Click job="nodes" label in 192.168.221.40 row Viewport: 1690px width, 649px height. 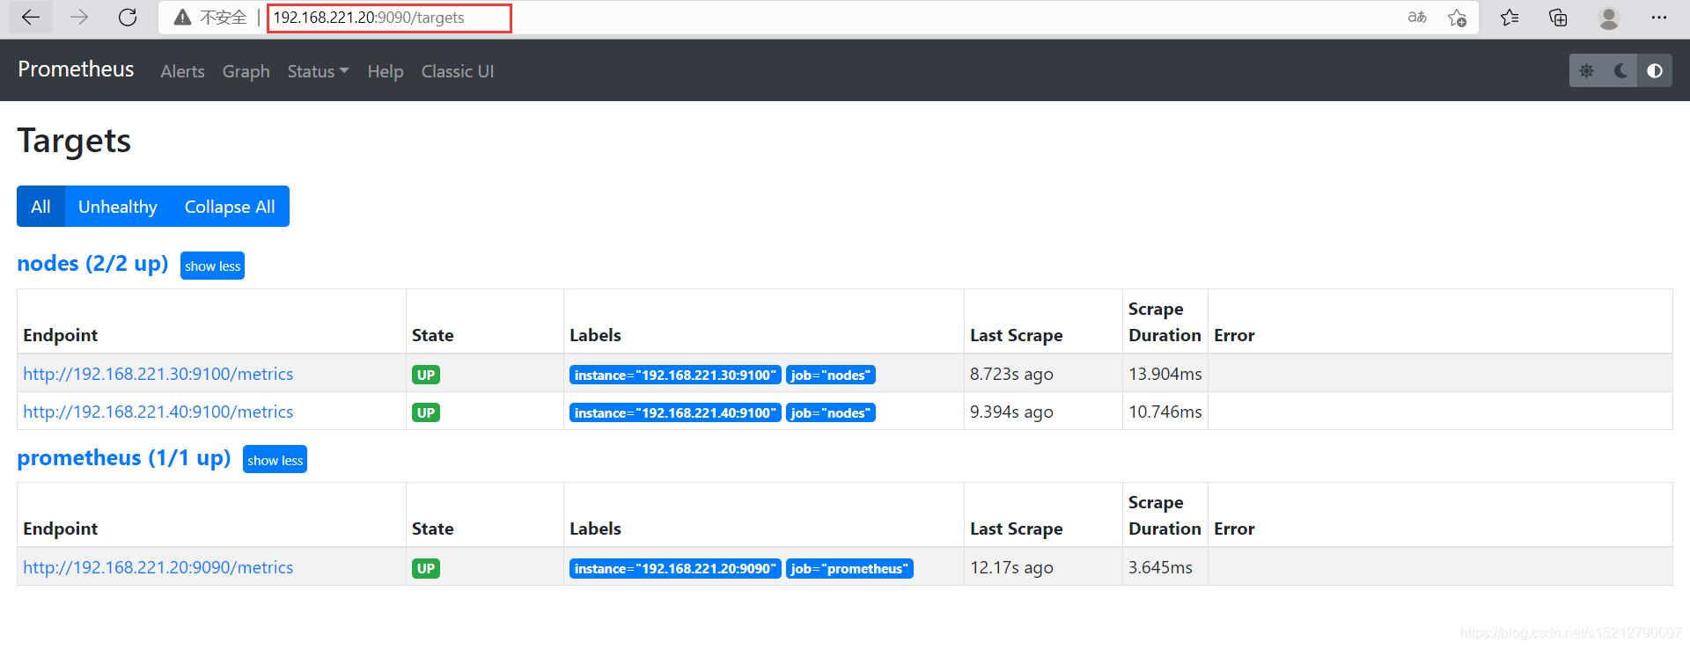tap(831, 412)
